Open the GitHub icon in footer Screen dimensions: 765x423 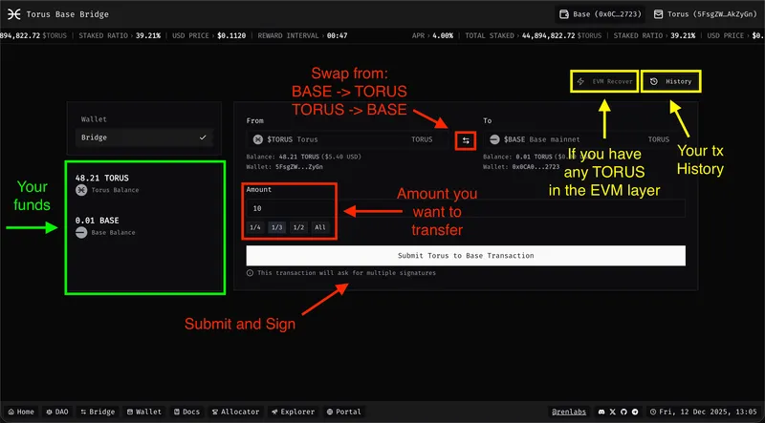tap(623, 412)
